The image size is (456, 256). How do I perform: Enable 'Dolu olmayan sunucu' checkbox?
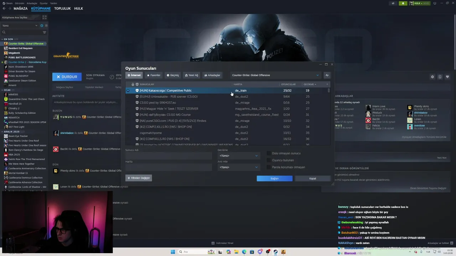coord(269,153)
